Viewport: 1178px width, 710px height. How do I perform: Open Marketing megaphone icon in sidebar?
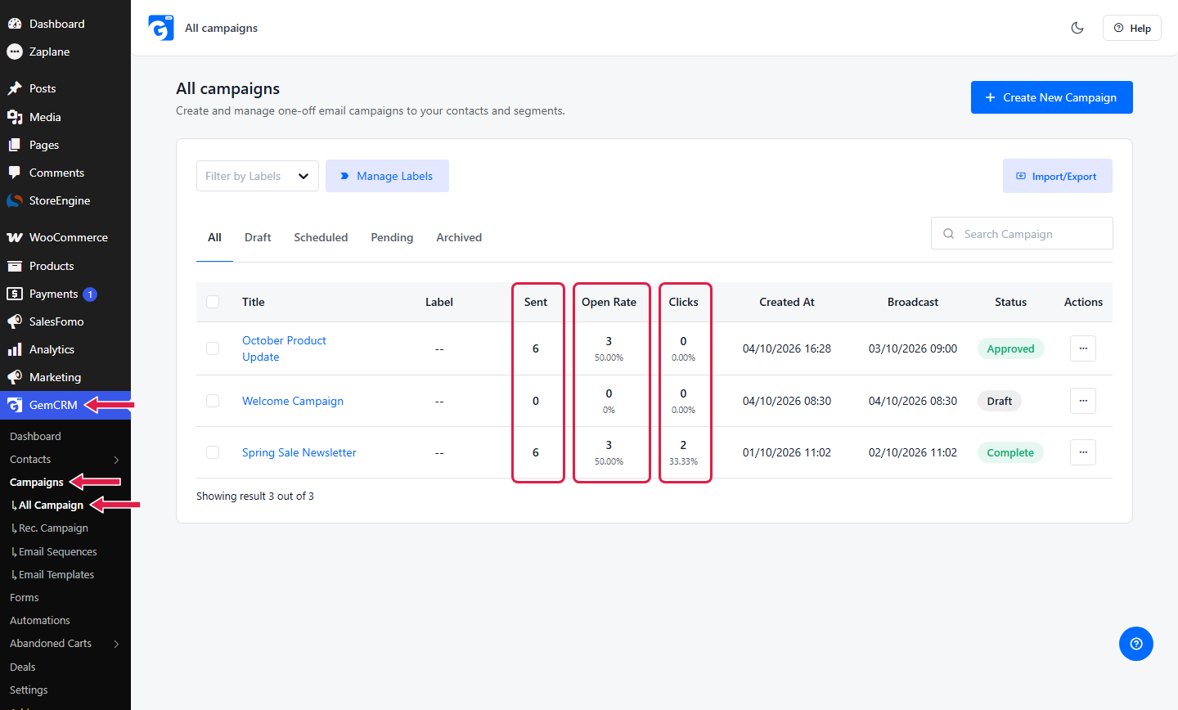(15, 377)
